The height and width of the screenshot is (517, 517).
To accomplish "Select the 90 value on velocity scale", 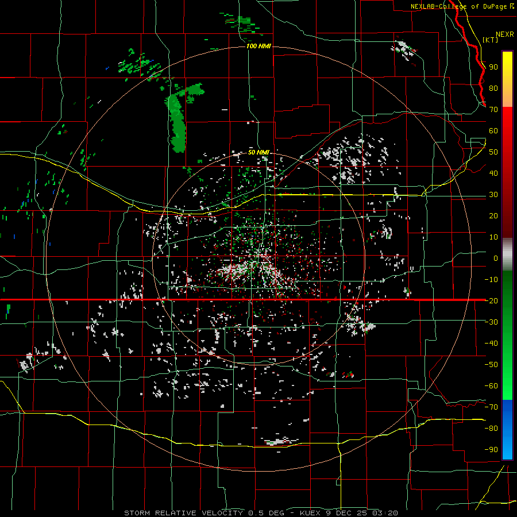I will (493, 67).
